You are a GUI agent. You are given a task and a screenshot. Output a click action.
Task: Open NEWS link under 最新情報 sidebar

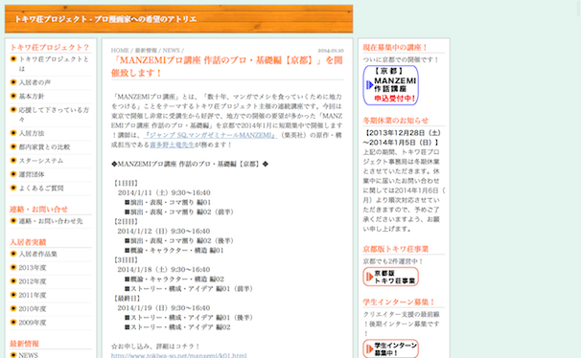click(28, 355)
